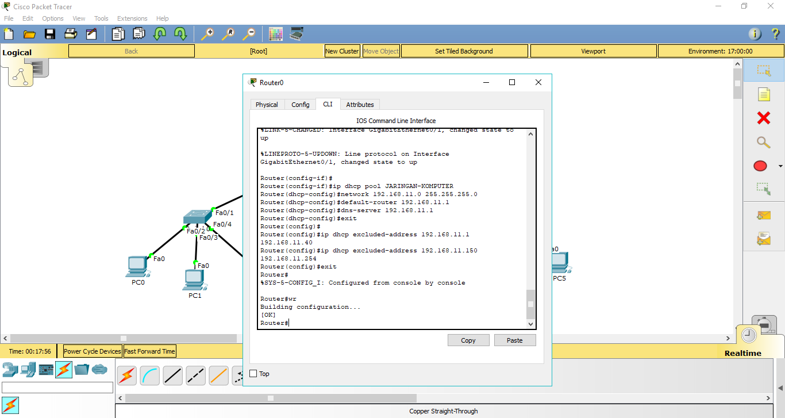The height and width of the screenshot is (418, 785).
Task: Click Environment: 17:00:00 button
Action: (720, 51)
